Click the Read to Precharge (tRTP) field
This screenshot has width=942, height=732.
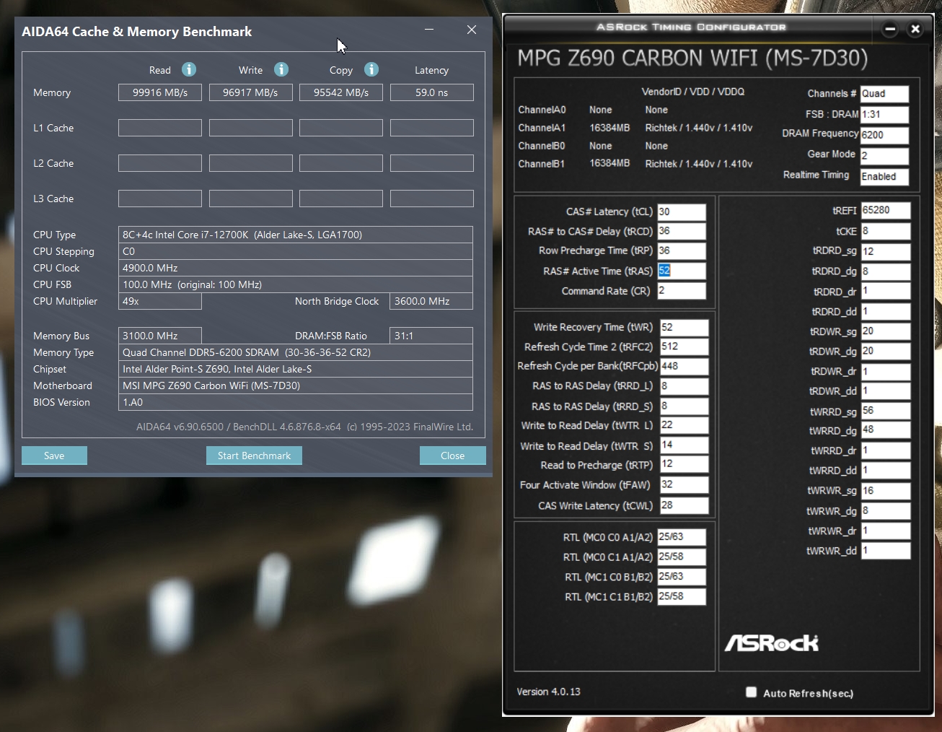684,464
